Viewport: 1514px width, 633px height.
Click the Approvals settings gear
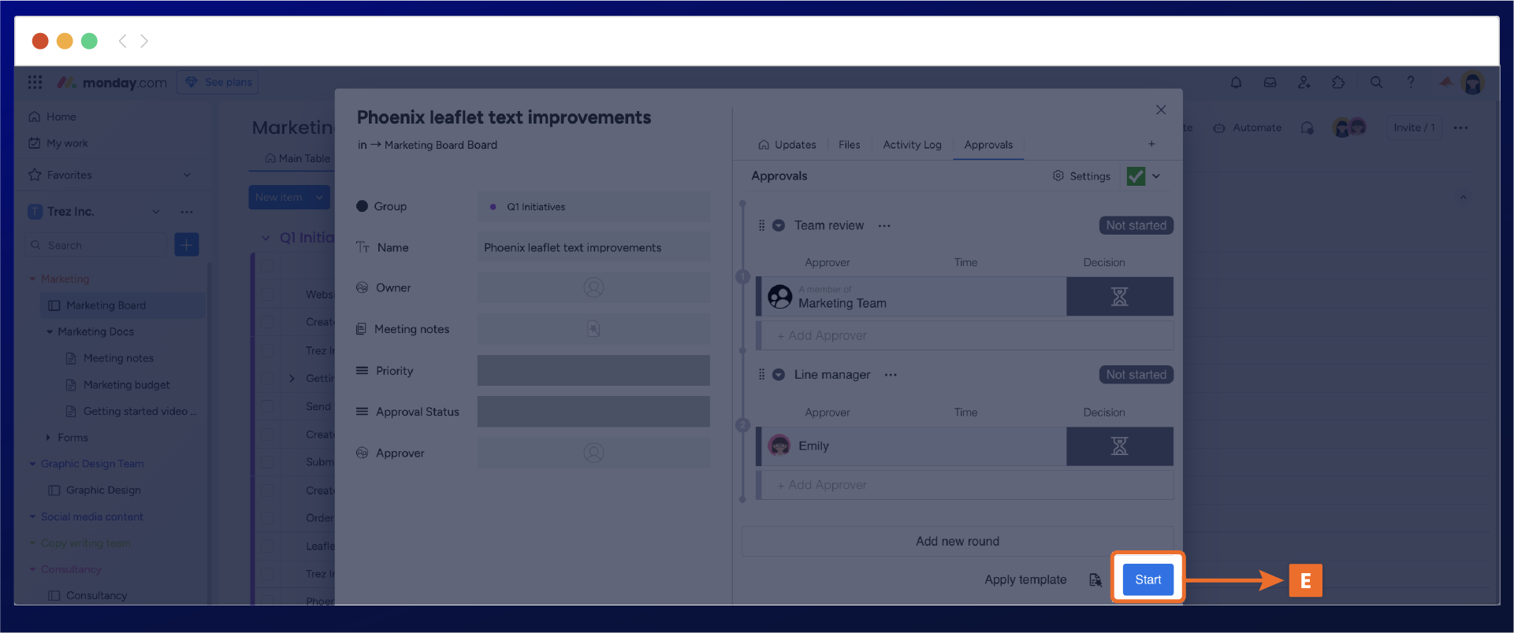click(x=1058, y=176)
